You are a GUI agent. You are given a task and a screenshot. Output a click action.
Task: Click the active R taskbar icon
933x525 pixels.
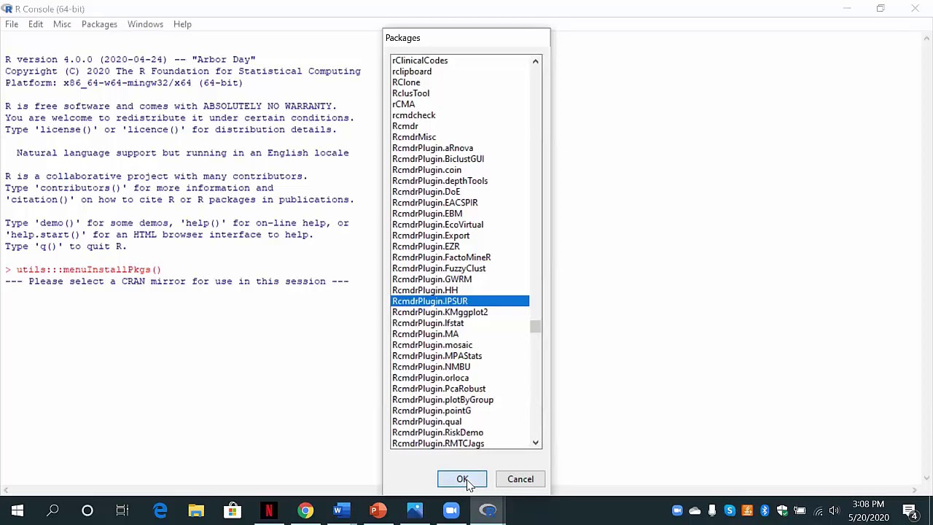tap(488, 510)
